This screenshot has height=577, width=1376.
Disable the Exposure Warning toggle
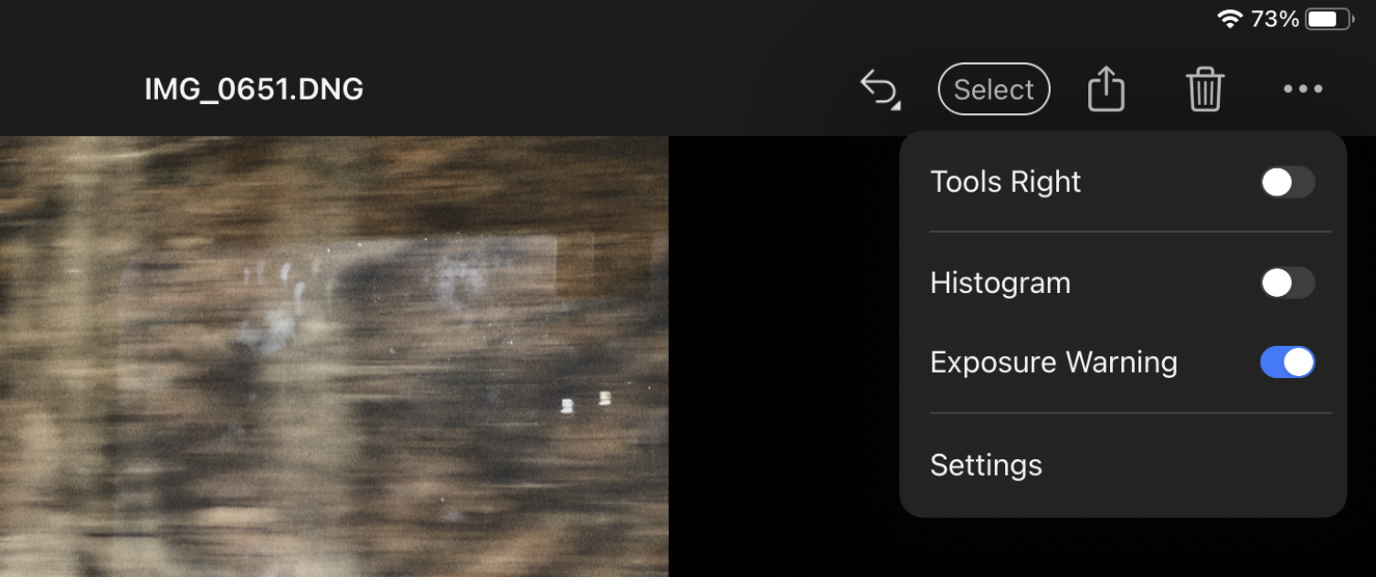point(1287,362)
